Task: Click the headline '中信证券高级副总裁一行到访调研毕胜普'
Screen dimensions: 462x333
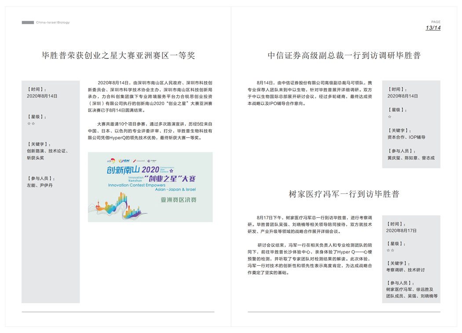Action: (x=344, y=55)
